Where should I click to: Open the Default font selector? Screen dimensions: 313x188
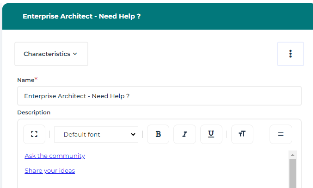96,134
